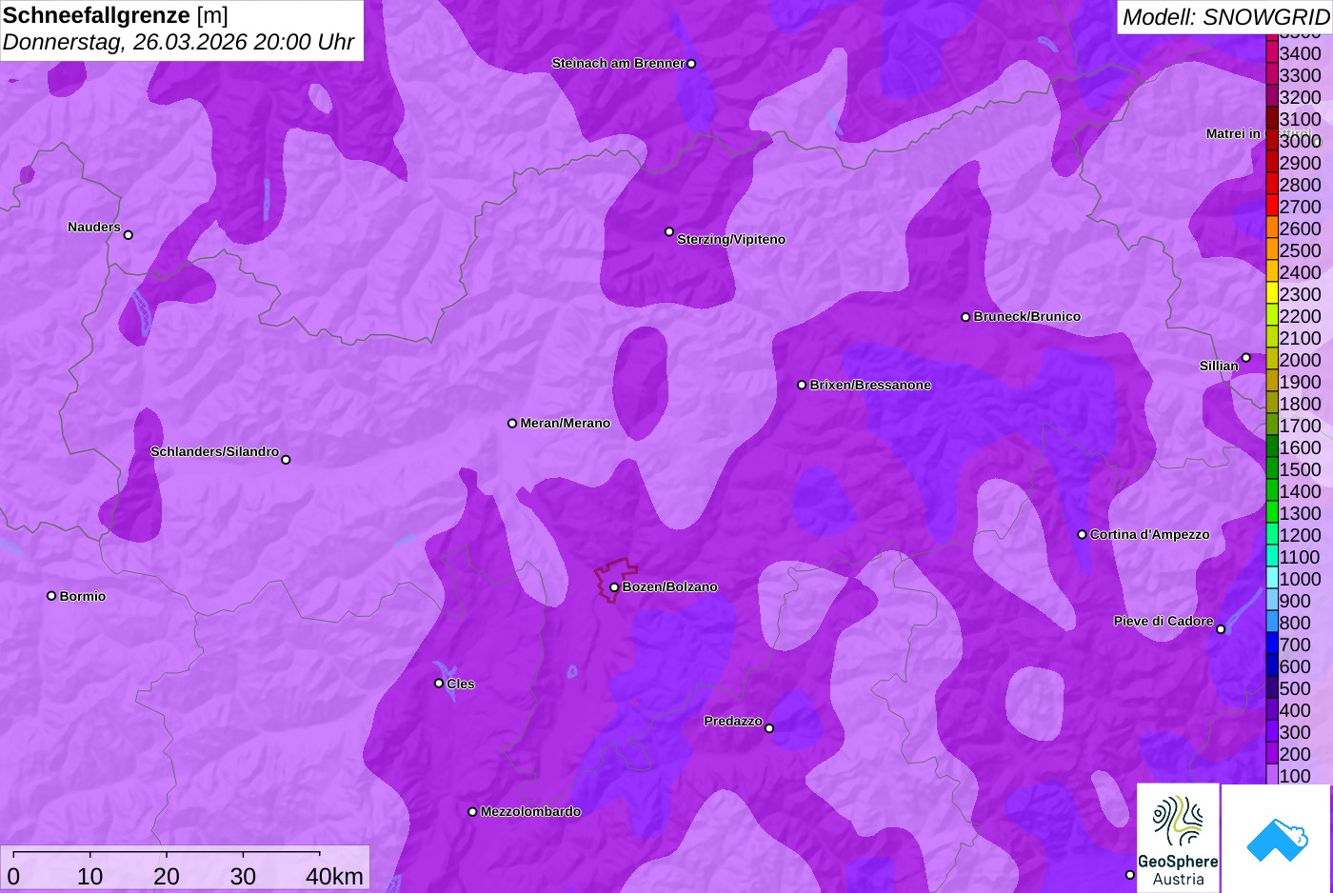Image resolution: width=1333 pixels, height=893 pixels.
Task: Click the Sterzing/Vipiteno marker dot
Action: (x=669, y=231)
